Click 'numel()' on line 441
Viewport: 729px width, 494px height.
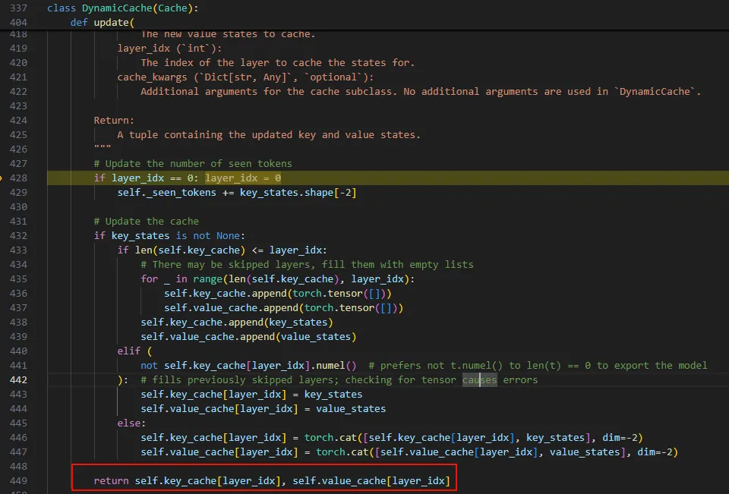click(336, 365)
